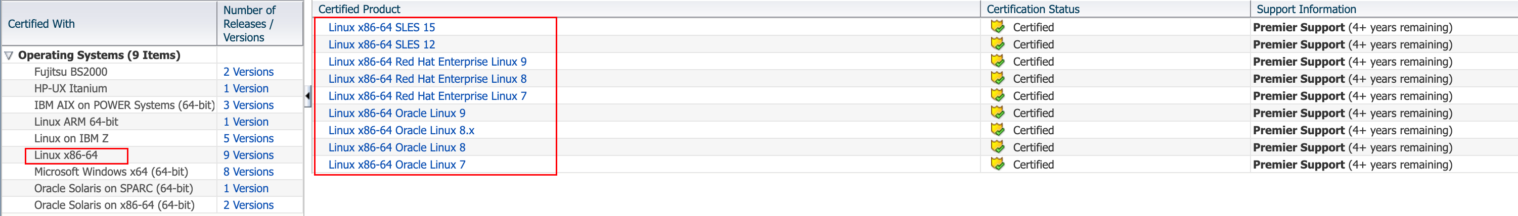Collapse the Operating Systems group
This screenshot has height=216, width=1518.
9,56
